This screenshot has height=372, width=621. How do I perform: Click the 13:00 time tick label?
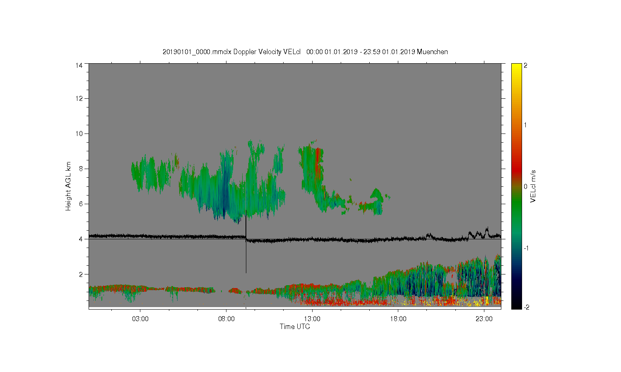pyautogui.click(x=312, y=319)
